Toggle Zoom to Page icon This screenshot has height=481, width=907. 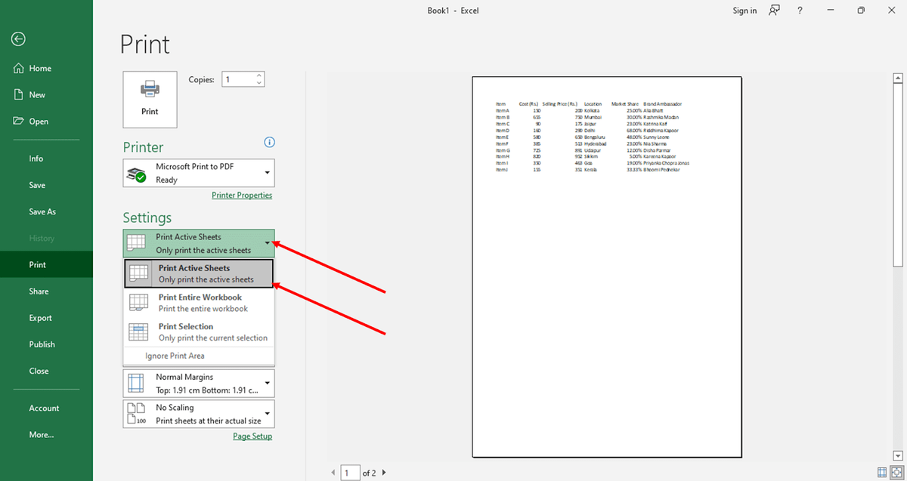coord(896,473)
